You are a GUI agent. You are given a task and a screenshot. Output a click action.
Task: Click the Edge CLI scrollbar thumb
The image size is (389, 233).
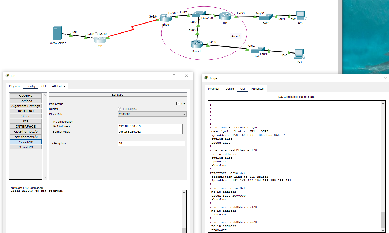(x=383, y=220)
